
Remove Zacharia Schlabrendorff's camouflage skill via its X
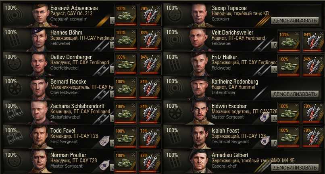[x=133, y=105]
